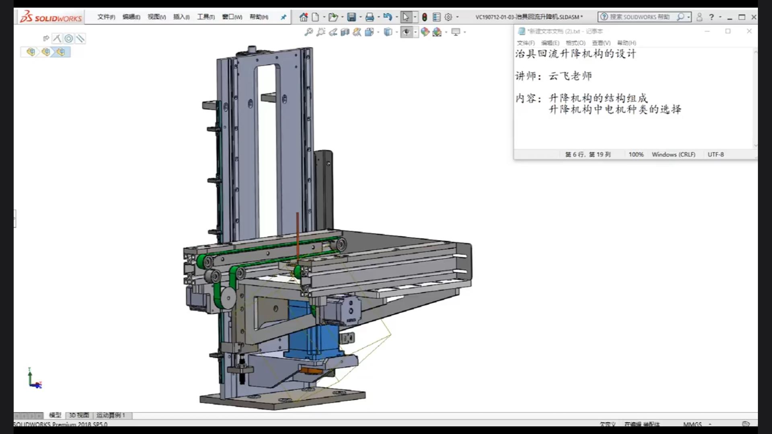The width and height of the screenshot is (772, 434).
Task: Click the Zoom to Area icon
Action: click(x=321, y=32)
